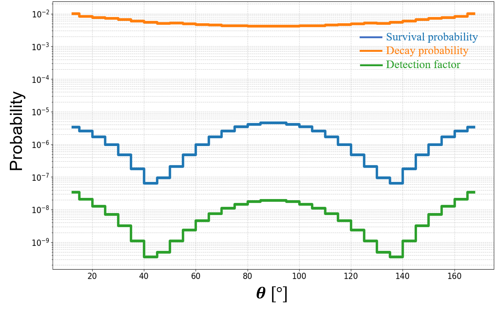Viewport: 500px width, 311px height.
Task: Click the 'Detection factor' legend label
Action: coord(423,65)
